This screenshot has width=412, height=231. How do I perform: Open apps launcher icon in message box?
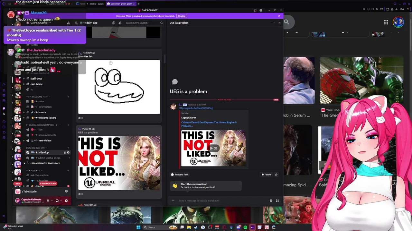[277, 201]
